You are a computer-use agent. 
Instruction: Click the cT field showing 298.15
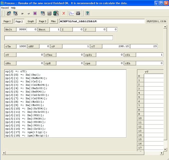tap(116, 46)
